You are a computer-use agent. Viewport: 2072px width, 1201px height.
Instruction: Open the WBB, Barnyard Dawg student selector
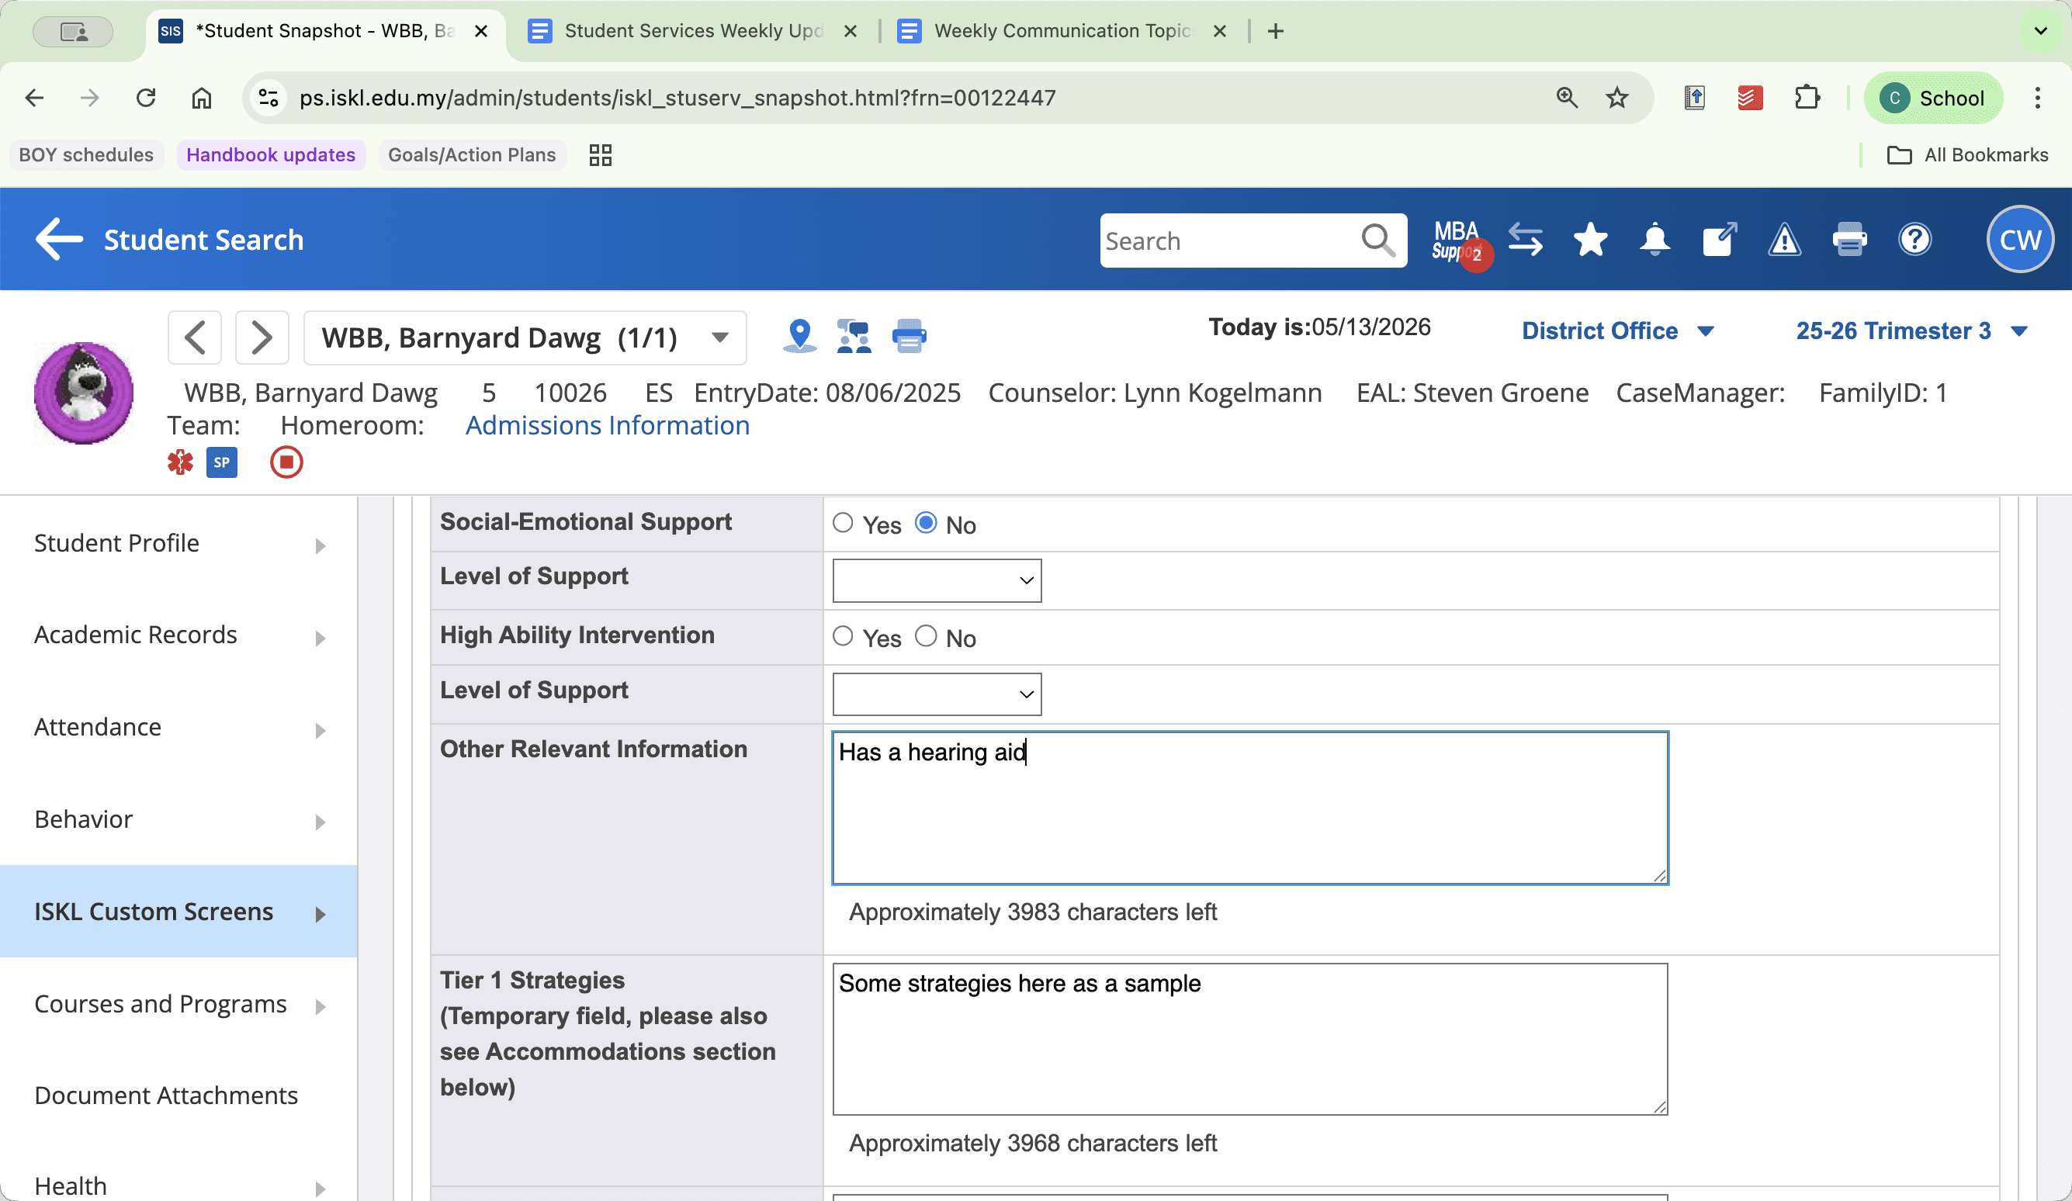pos(525,337)
